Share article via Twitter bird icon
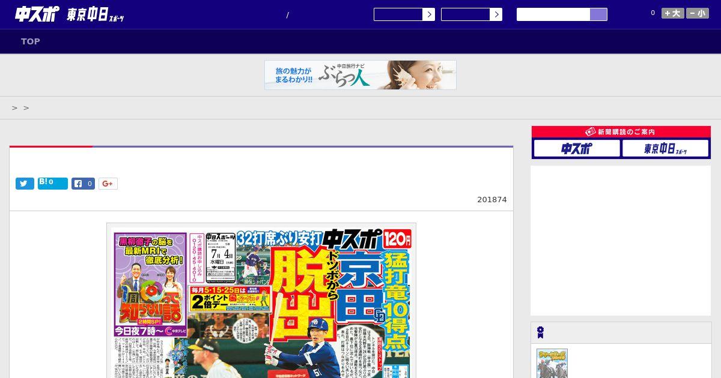Image resolution: width=721 pixels, height=378 pixels. click(25, 184)
